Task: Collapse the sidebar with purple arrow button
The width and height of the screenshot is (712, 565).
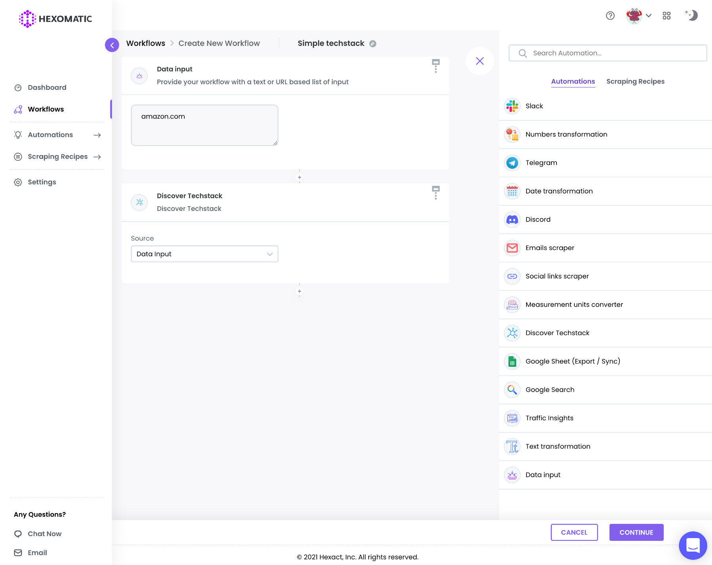Action: click(x=112, y=45)
